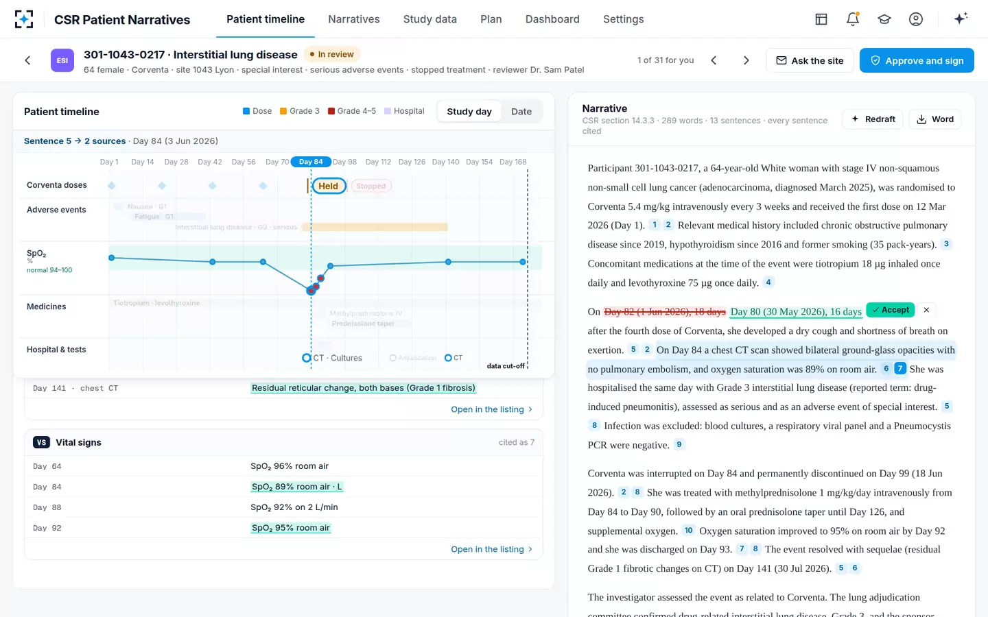988x617 pixels.
Task: Redraft the narrative
Action: click(873, 119)
